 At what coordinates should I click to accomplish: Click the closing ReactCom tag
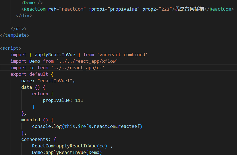pos(219,9)
